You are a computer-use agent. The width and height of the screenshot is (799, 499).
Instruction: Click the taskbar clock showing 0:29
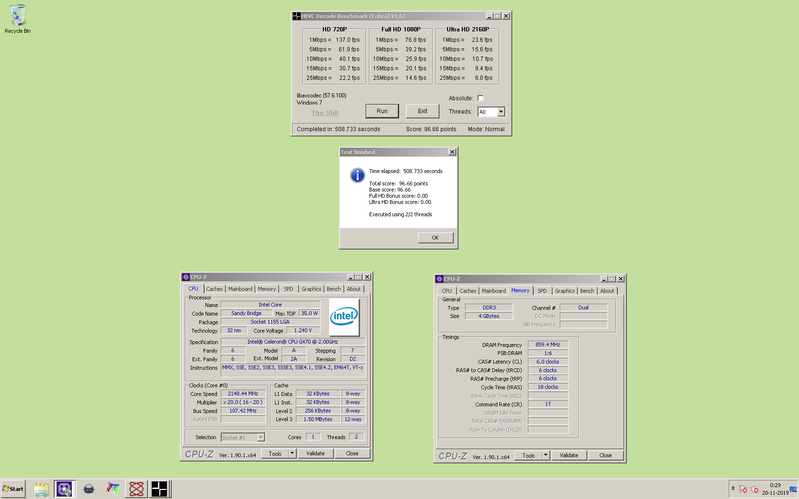pos(775,489)
